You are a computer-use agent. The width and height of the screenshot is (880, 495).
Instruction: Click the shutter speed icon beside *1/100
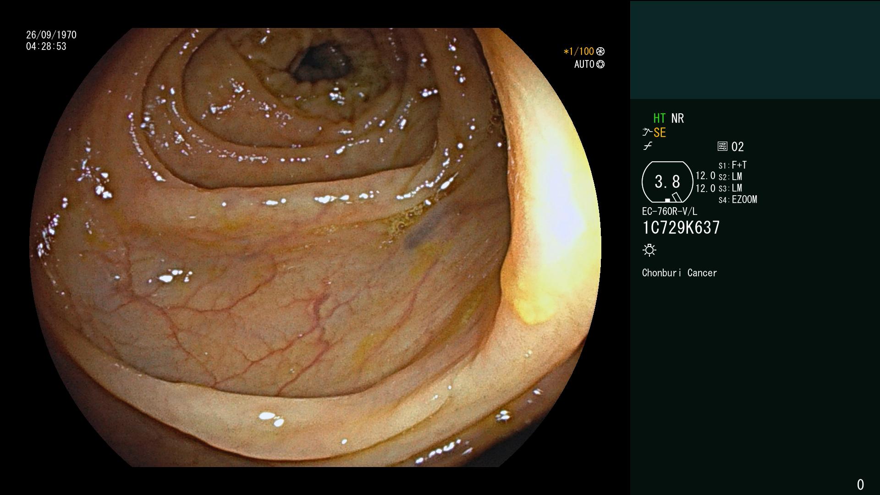(x=600, y=51)
